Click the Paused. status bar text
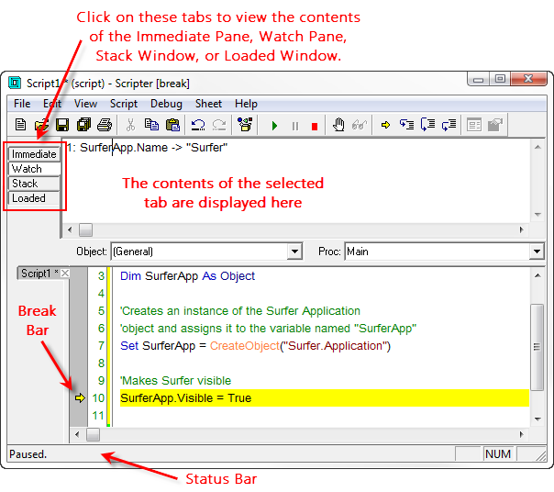 click(x=28, y=454)
